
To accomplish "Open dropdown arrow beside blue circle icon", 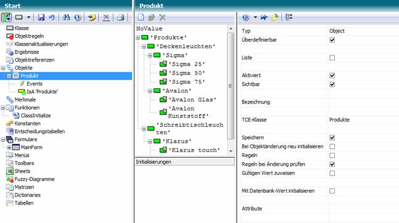I will tap(255, 17).
